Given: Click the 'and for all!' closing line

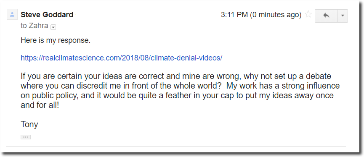Looking at the screenshot, I should (40, 106).
